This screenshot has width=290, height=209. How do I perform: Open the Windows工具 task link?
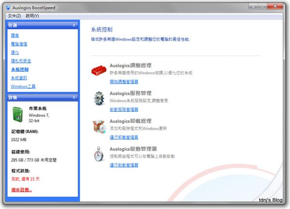(23, 87)
